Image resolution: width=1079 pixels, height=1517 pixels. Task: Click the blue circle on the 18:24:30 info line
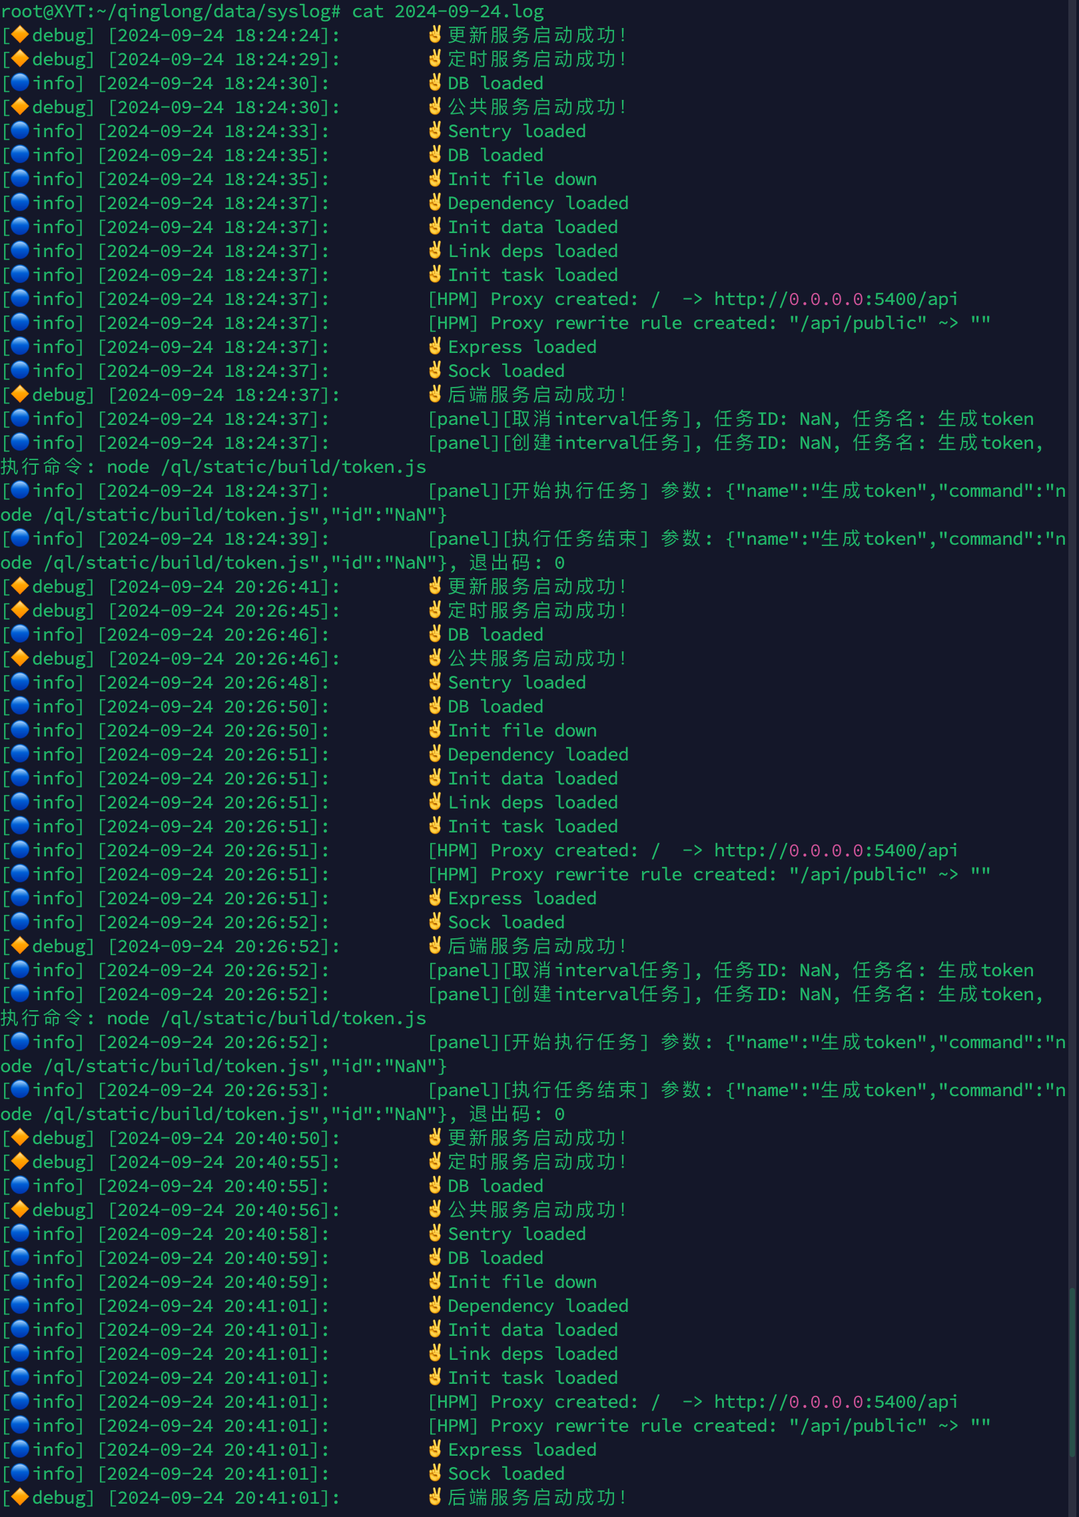point(21,83)
